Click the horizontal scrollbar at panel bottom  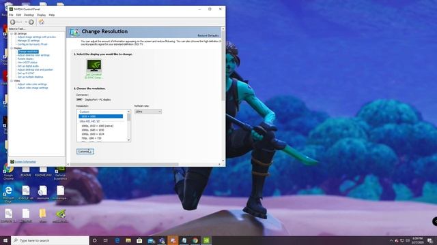point(124,165)
